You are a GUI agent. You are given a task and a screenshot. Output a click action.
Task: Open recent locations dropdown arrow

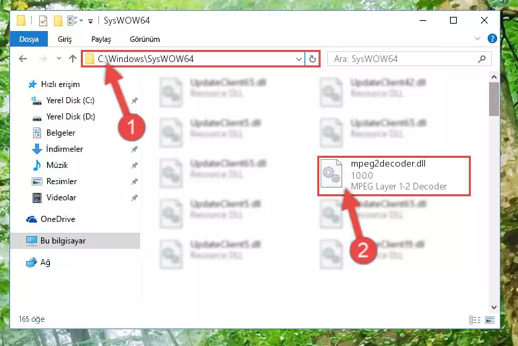59,59
